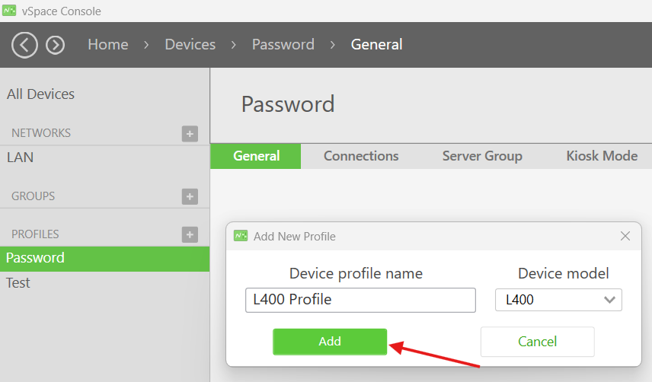Go back with the left arrow navigation icon
Screen dimensions: 652x382
24,45
